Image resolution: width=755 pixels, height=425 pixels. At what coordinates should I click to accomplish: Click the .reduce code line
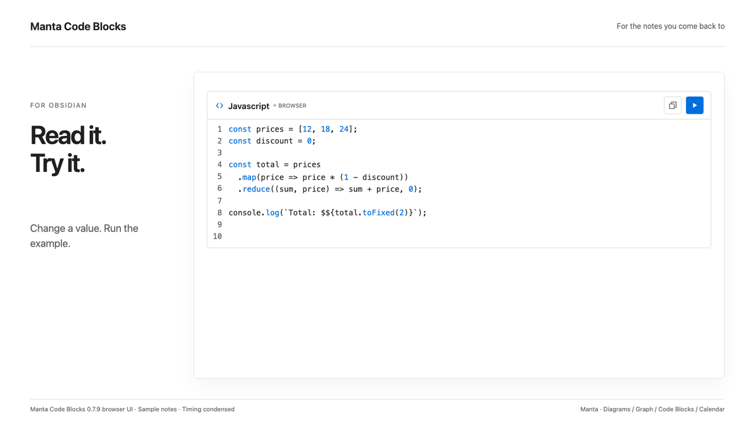click(x=330, y=189)
